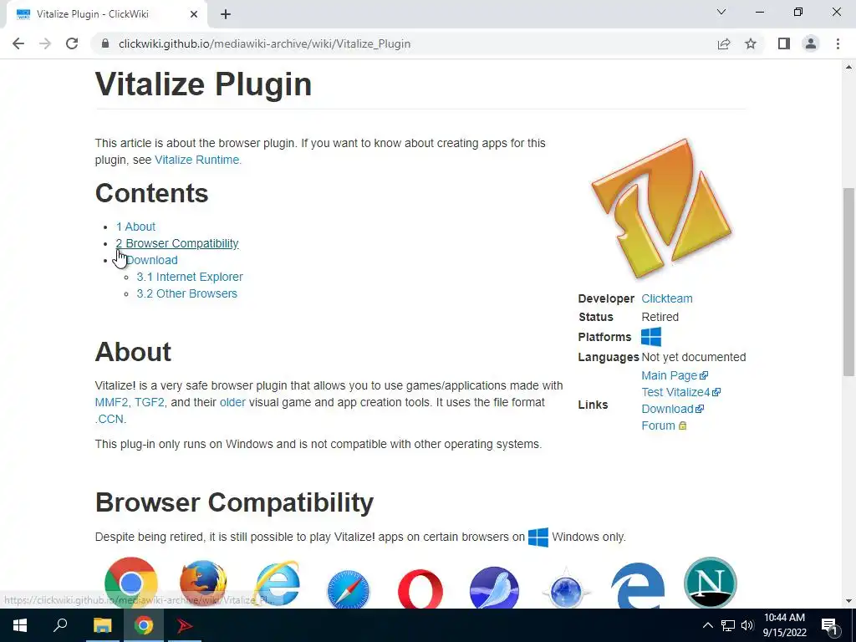Viewport: 856px width, 642px height.
Task: Open the tab search chevron
Action: tap(721, 12)
